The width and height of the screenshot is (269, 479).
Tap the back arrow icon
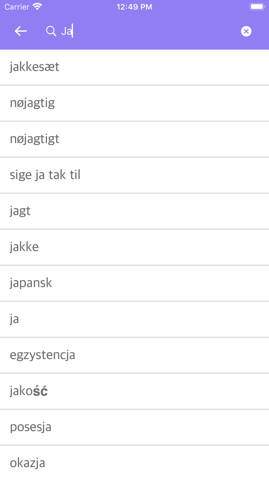tap(21, 31)
